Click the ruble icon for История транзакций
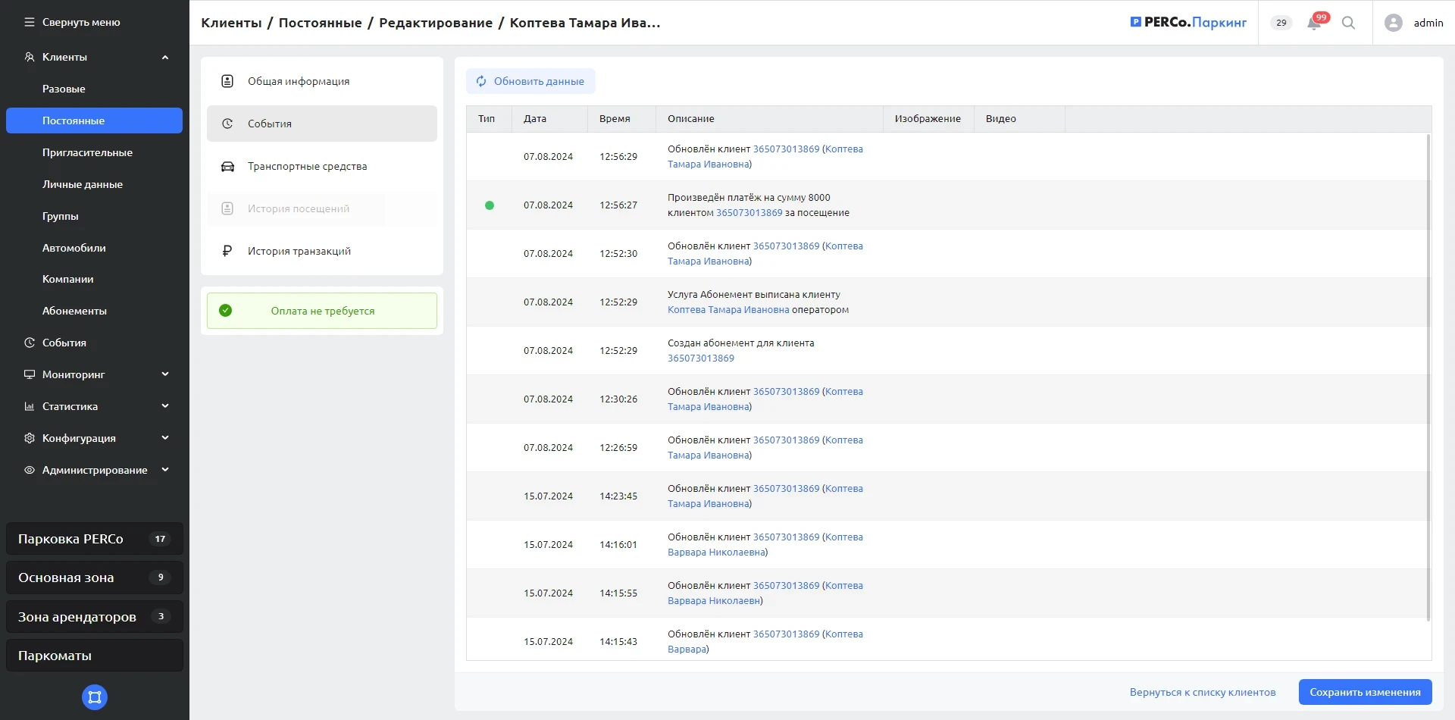The image size is (1455, 720). (227, 251)
